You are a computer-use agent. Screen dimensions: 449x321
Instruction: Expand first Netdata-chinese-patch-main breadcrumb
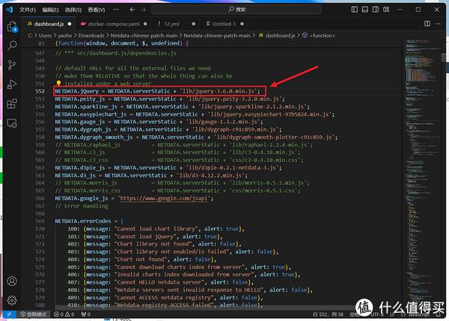tap(144, 35)
